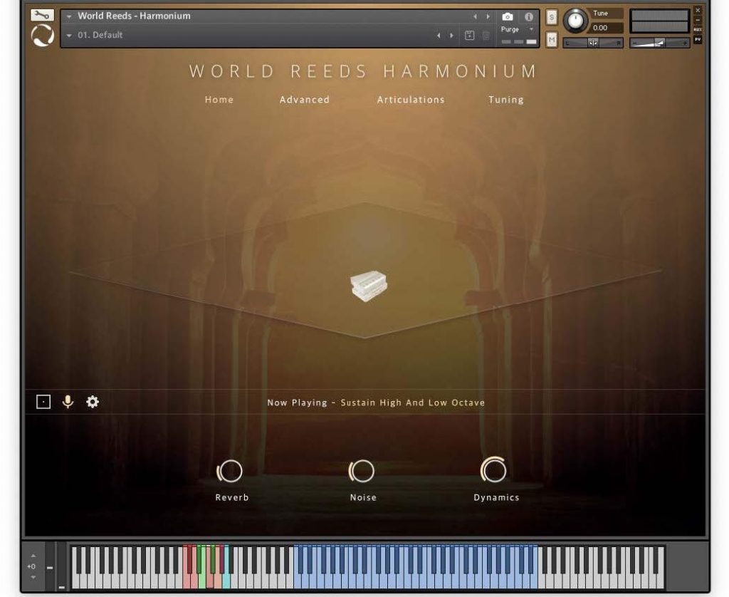Toggle the Mute (M) button

(552, 40)
